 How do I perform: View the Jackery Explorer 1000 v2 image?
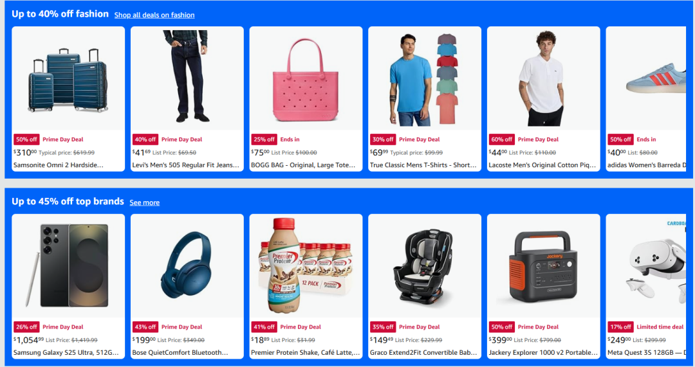pos(543,265)
